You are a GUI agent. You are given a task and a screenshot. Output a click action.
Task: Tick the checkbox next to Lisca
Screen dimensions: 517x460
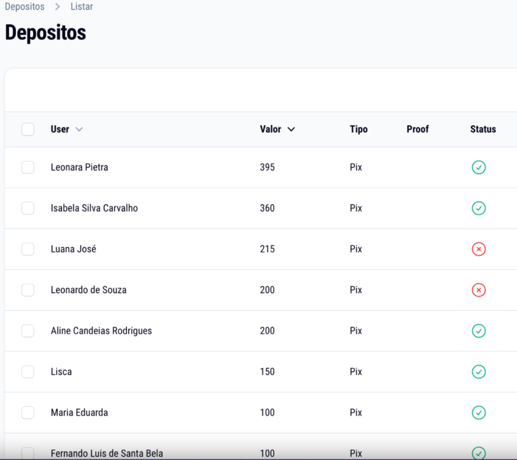[x=28, y=372]
